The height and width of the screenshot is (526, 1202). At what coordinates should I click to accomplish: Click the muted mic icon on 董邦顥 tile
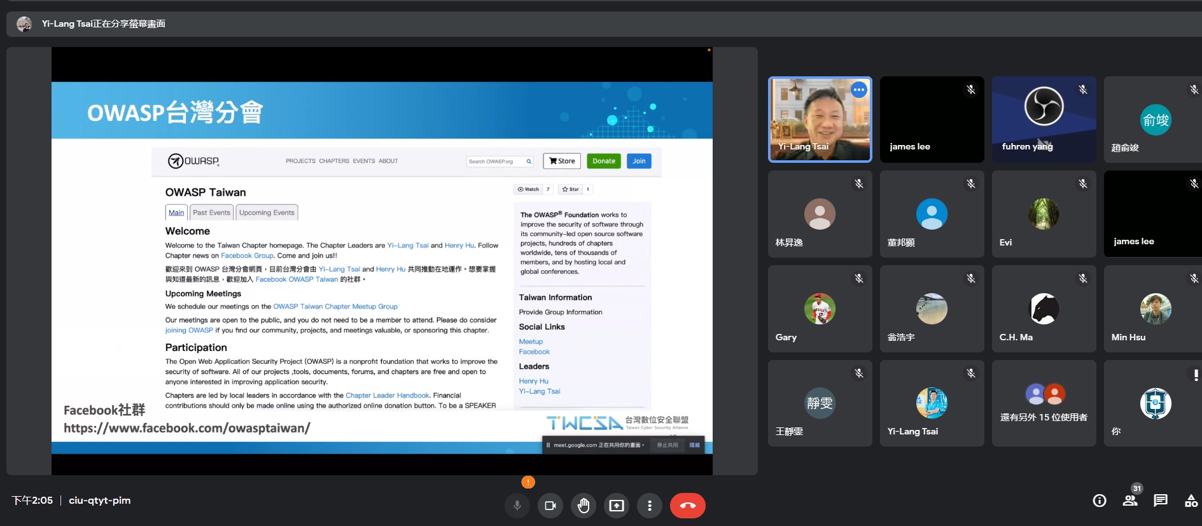click(971, 184)
